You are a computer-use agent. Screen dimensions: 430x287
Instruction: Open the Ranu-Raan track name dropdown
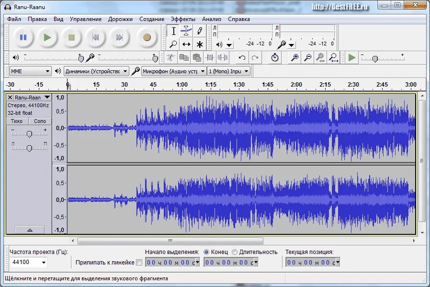tap(33, 98)
